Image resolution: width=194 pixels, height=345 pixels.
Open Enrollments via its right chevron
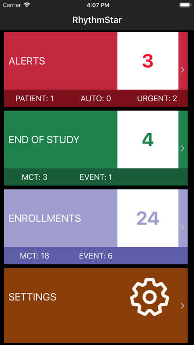tap(182, 228)
